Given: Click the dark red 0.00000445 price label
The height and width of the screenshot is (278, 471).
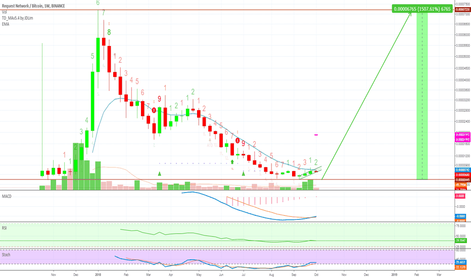Looking at the screenshot, I should 463,180.
